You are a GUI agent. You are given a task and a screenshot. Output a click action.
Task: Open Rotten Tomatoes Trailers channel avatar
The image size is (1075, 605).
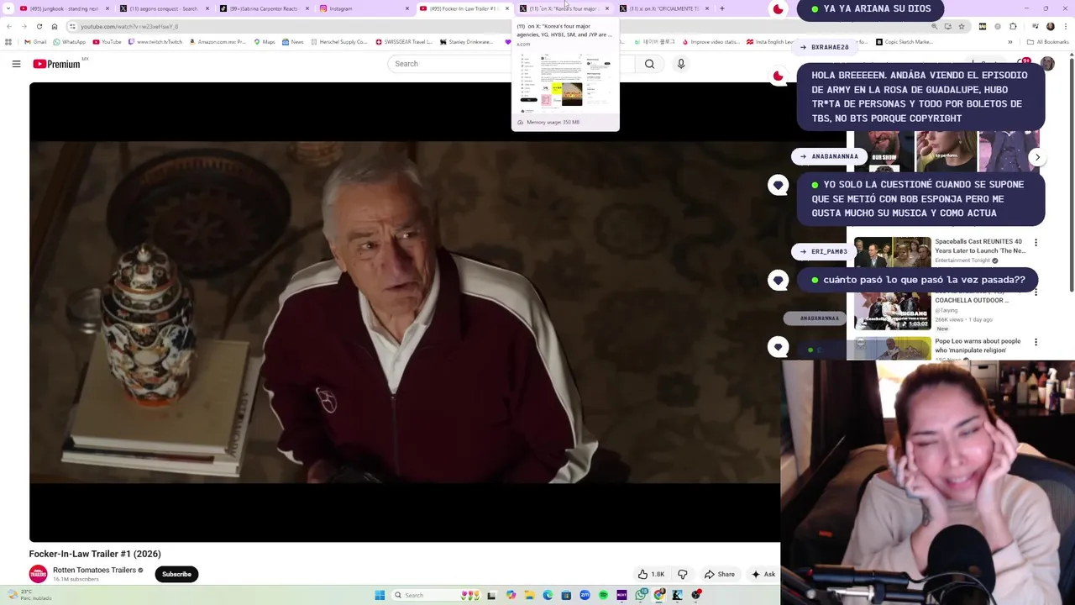pos(38,574)
